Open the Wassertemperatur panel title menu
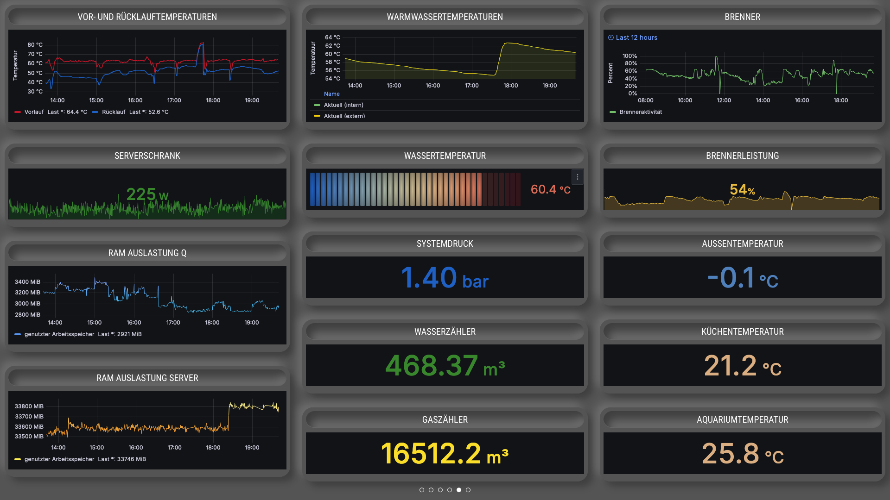Screen dimensions: 890x500 click(x=445, y=156)
